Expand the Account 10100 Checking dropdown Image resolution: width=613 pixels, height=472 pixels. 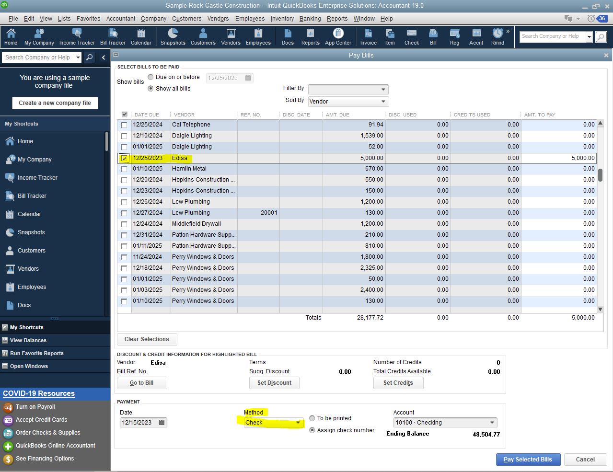(x=492, y=423)
